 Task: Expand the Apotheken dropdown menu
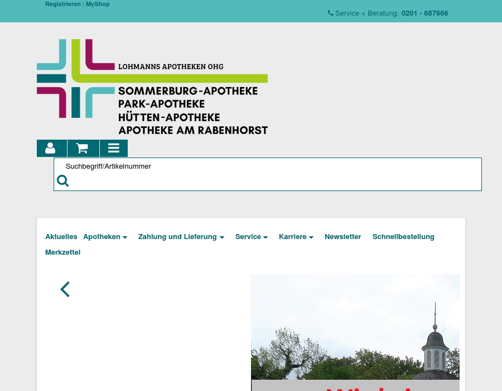[105, 237]
